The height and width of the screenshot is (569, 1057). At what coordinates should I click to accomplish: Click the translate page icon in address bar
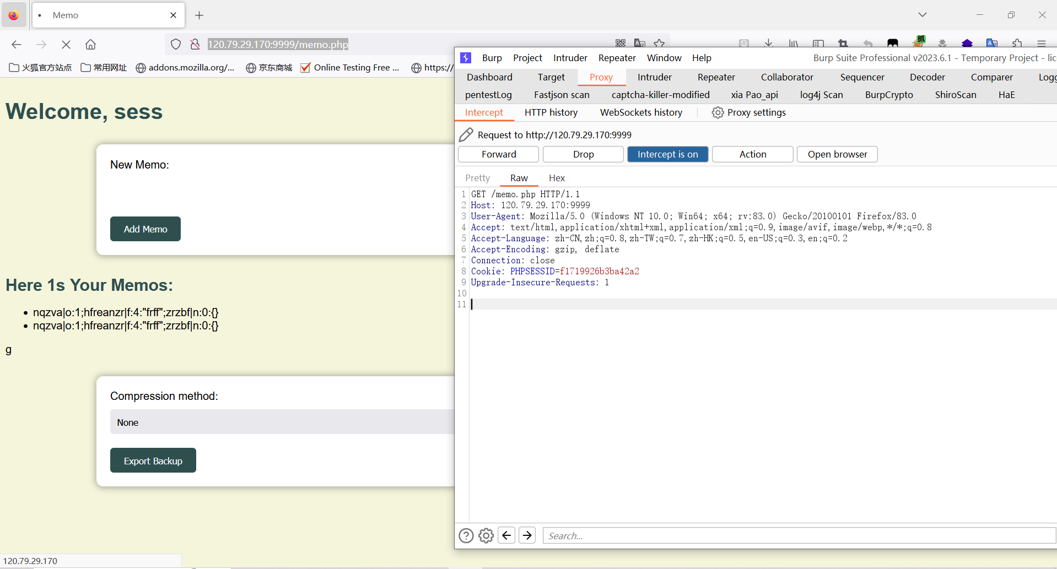pyautogui.click(x=640, y=43)
